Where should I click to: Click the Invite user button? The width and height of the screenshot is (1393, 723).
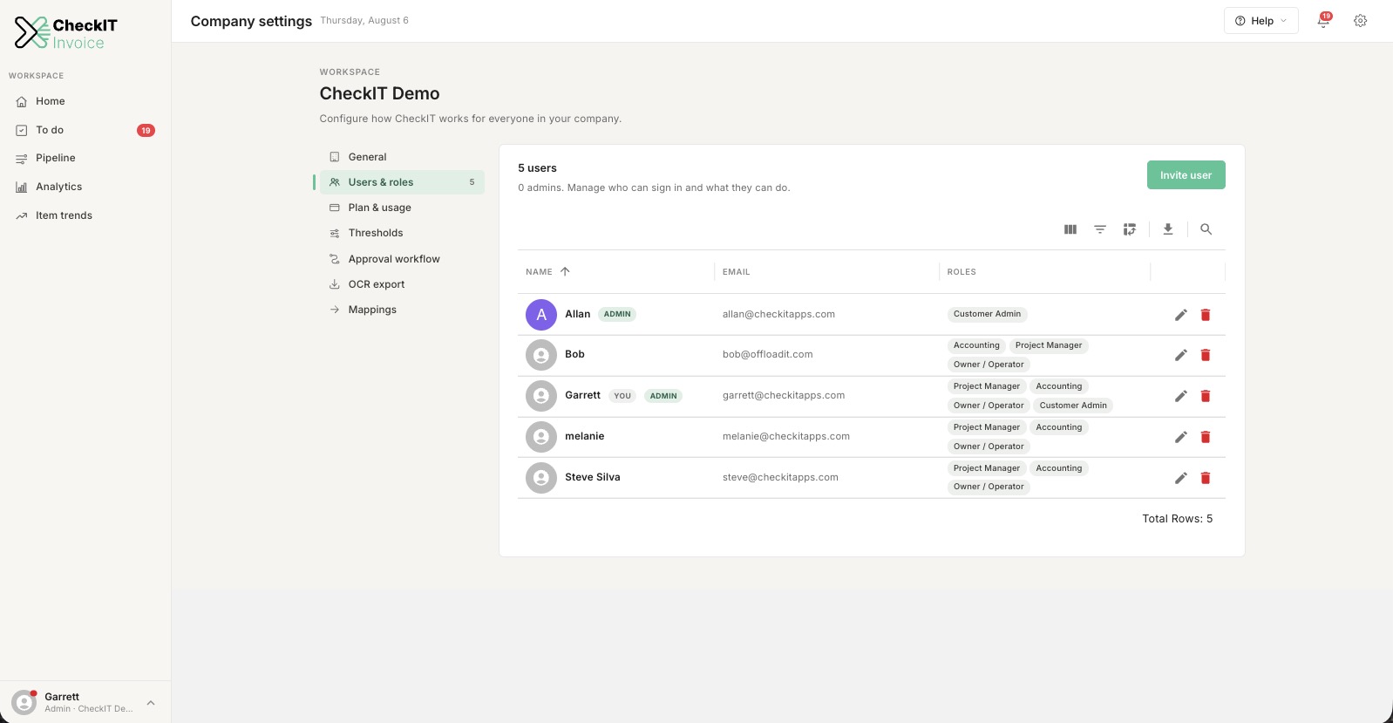[x=1186, y=175]
